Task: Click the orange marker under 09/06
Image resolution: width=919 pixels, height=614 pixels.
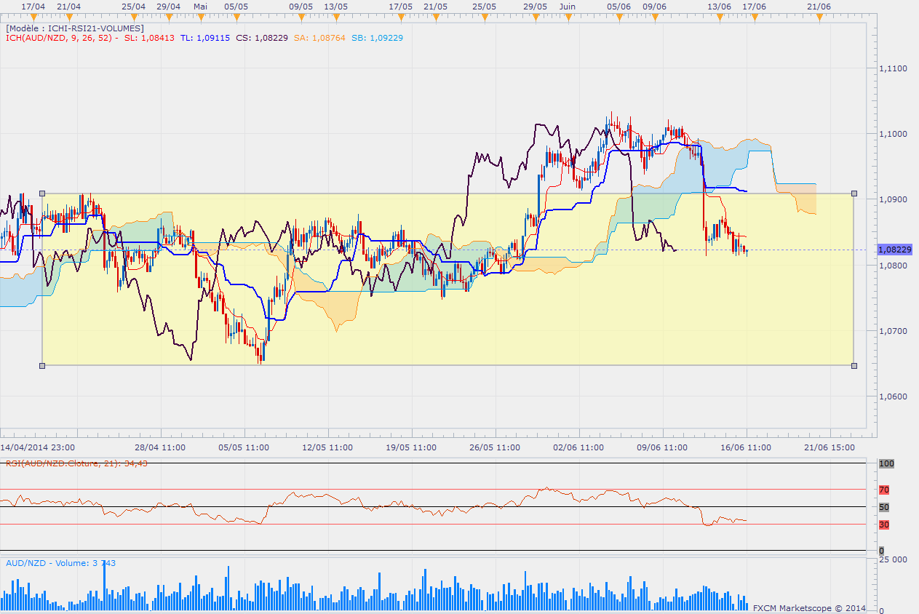Action: point(654,16)
